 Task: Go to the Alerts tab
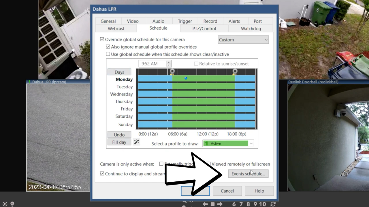pos(234,21)
